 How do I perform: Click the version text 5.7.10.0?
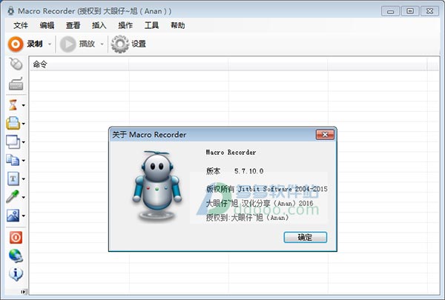[249, 171]
